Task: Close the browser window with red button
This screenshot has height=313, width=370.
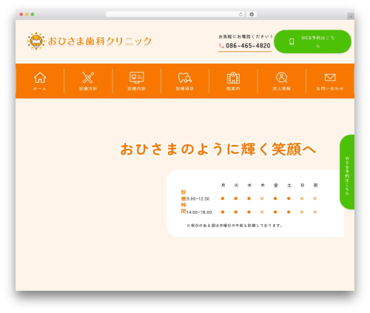Action: pyautogui.click(x=21, y=15)
